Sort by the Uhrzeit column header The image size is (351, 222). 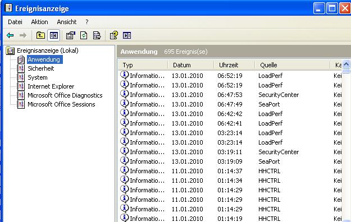pos(234,65)
